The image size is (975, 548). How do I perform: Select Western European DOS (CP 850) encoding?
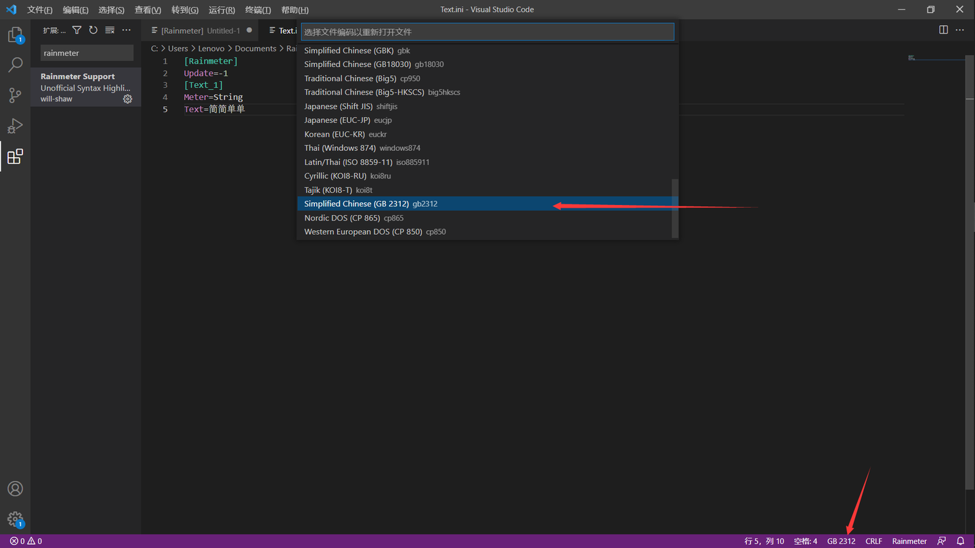(x=487, y=232)
